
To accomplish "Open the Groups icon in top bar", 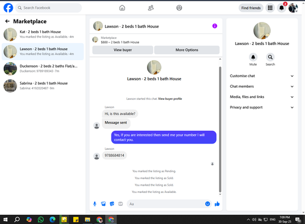I will 179,8.
